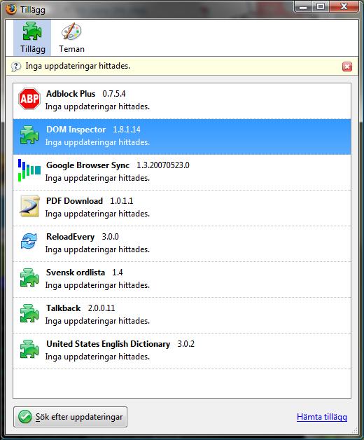Select the ReloadEvery name text

70,237
